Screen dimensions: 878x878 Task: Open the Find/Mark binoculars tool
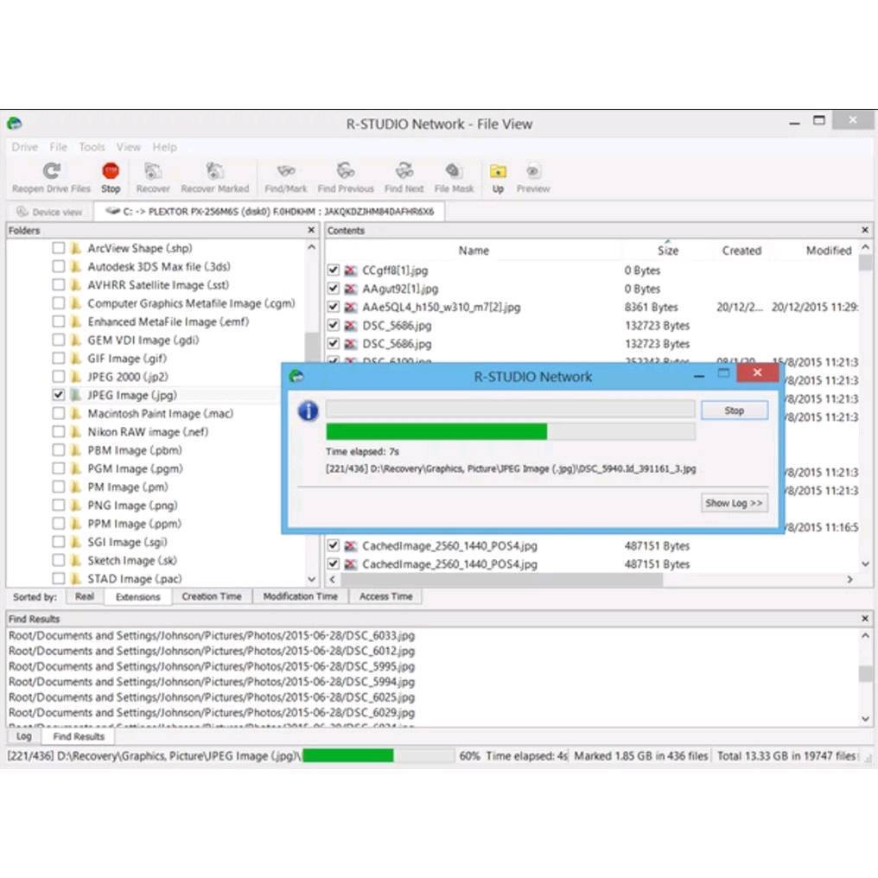pyautogui.click(x=285, y=170)
